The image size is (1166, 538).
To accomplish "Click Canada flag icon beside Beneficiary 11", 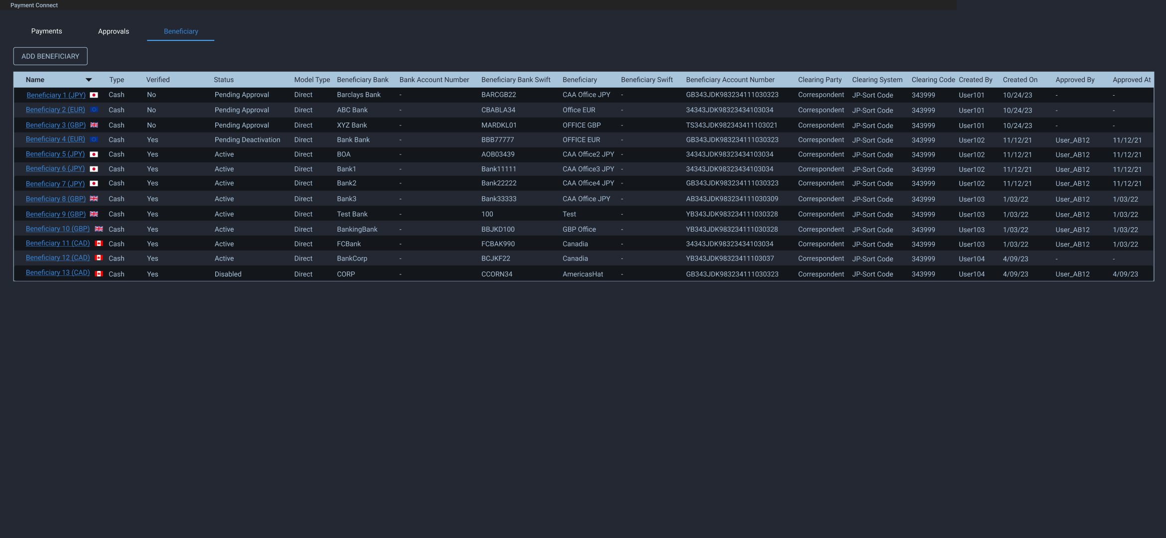I will click(99, 244).
